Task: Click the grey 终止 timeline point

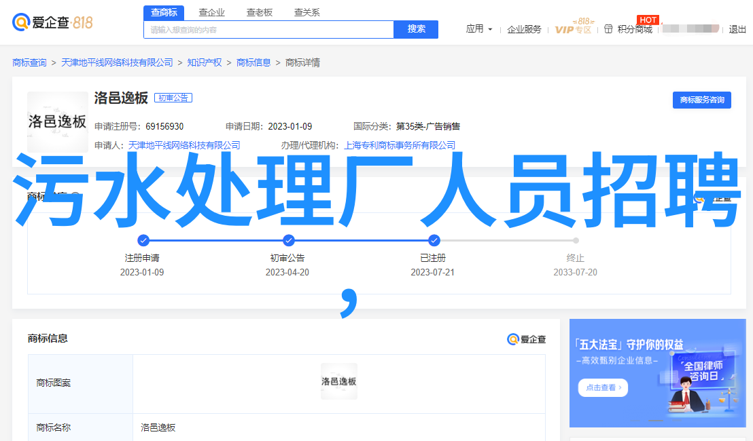Action: [x=576, y=240]
